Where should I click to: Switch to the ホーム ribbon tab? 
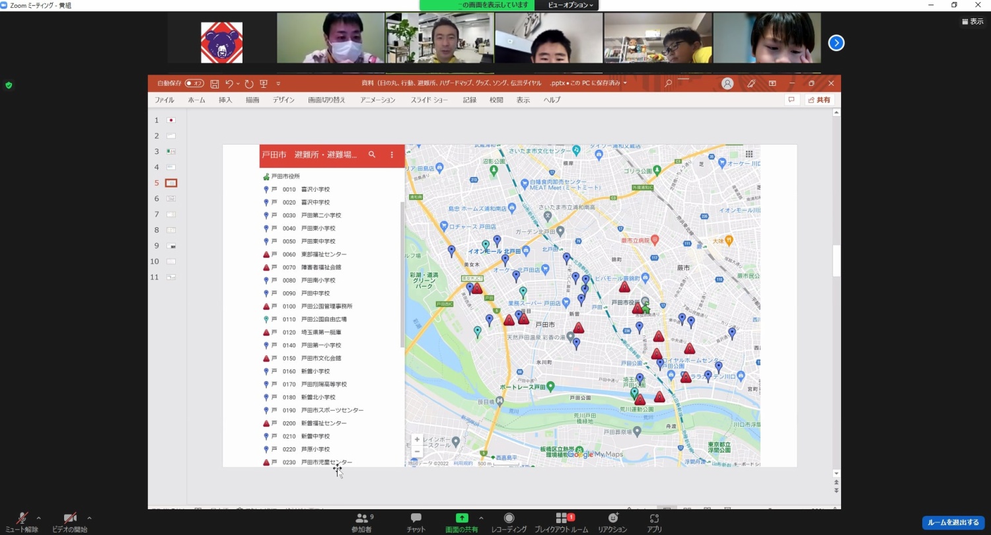pyautogui.click(x=196, y=100)
